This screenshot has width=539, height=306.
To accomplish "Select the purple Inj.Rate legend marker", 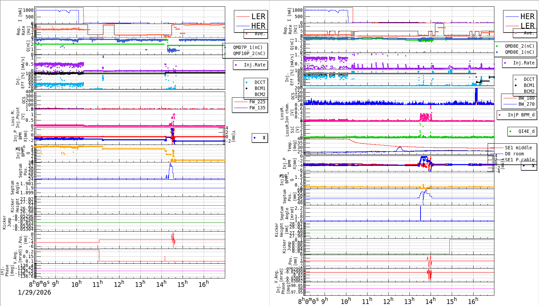I will pos(236,65).
